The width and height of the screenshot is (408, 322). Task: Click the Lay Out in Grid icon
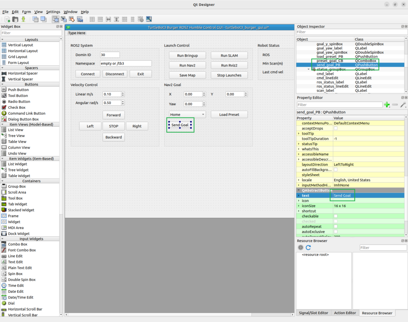tap(125, 19)
